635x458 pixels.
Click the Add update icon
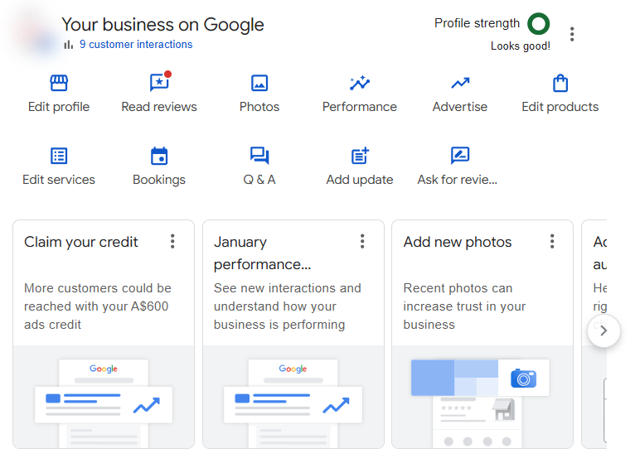tap(360, 157)
